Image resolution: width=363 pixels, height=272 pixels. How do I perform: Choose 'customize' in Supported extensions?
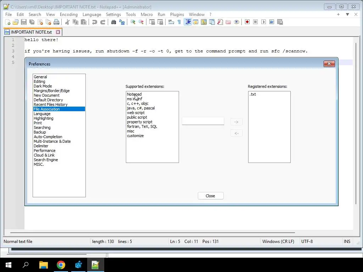(135, 136)
